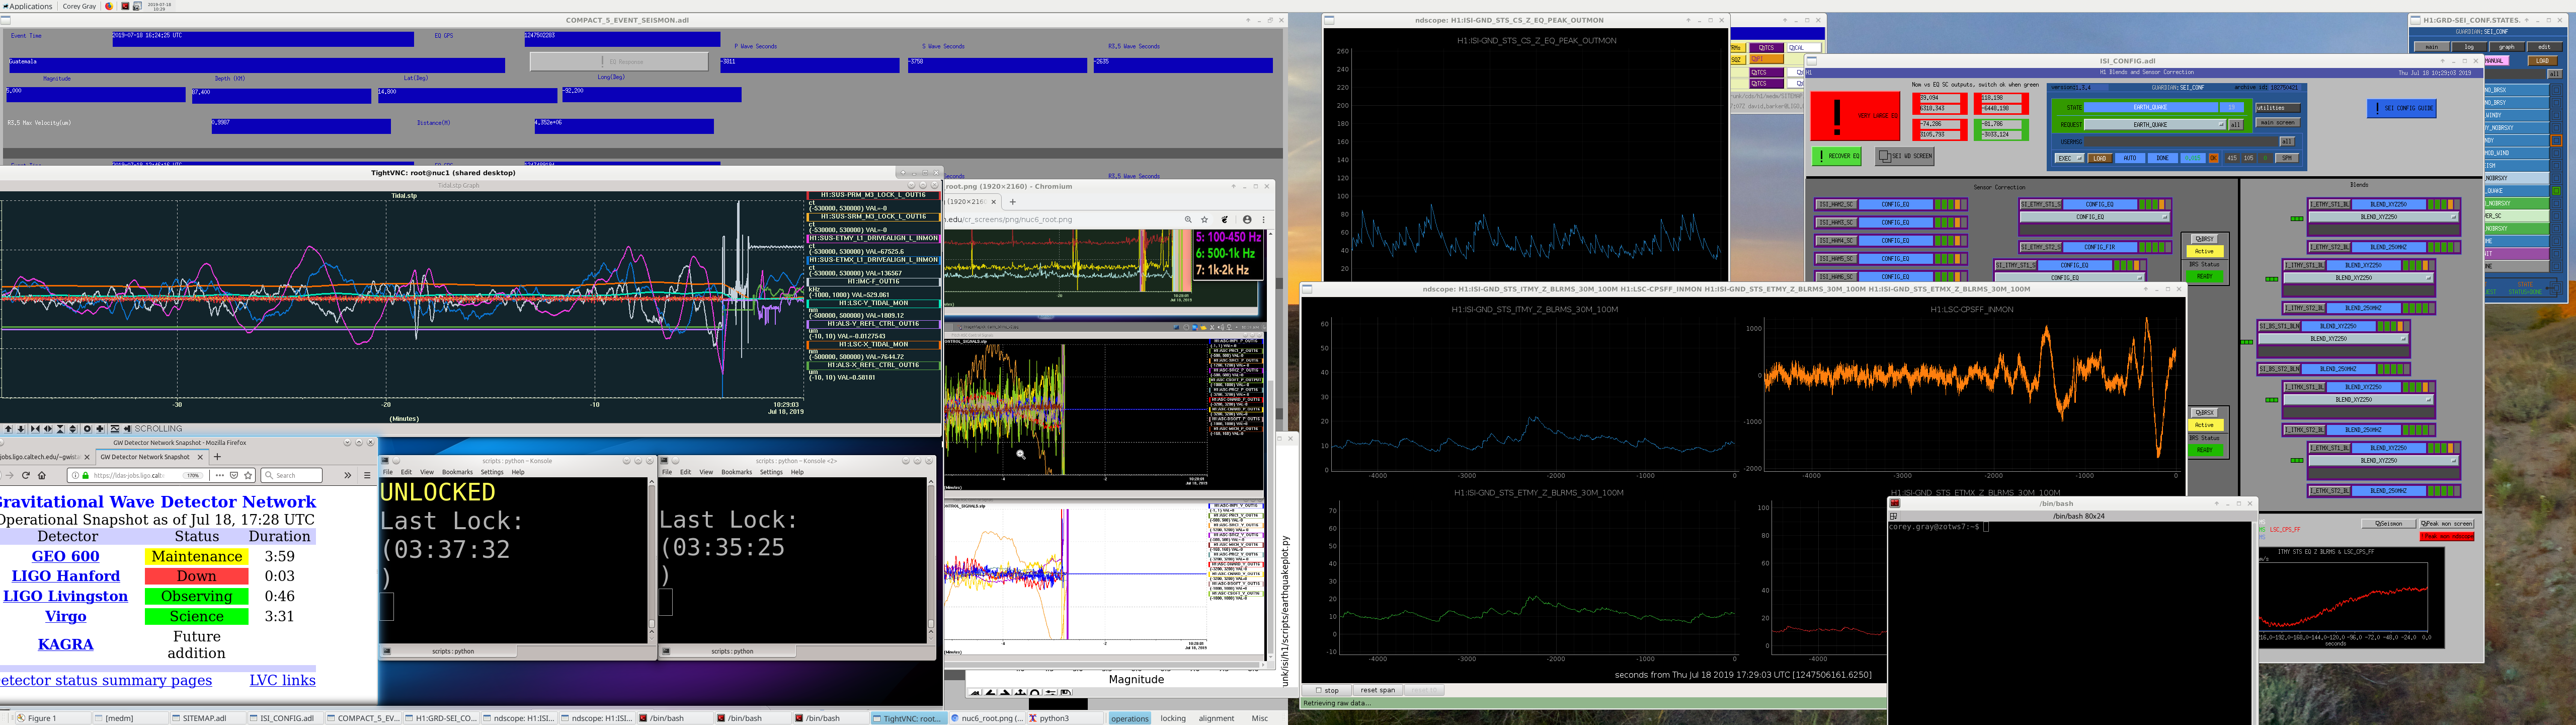Open Chromium three-dot menu
Screen dimensions: 2576x725
[x=1263, y=220]
